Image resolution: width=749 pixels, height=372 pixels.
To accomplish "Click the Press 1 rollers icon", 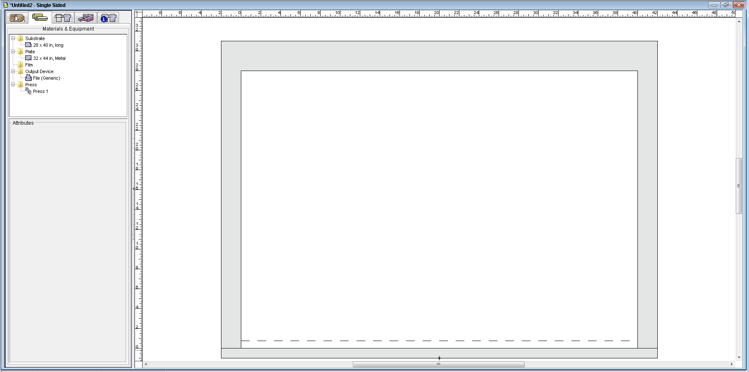I will point(28,91).
